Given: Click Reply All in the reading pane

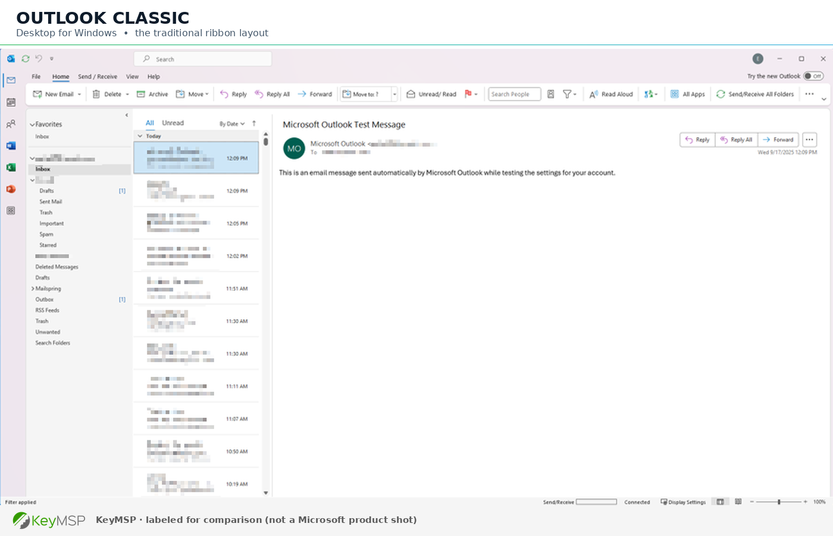Looking at the screenshot, I should pos(737,140).
